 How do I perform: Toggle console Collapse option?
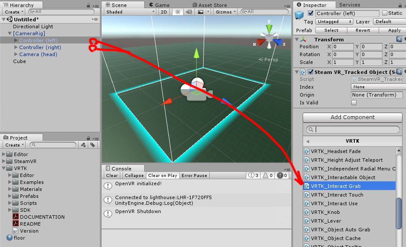[x=134, y=176]
